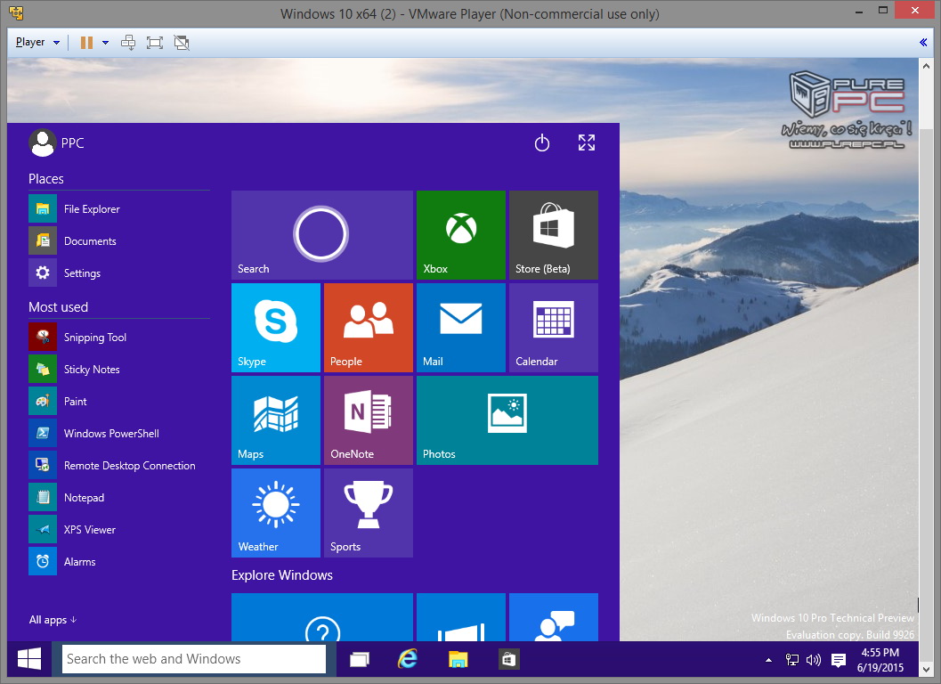Click the OneNote tile
The width and height of the screenshot is (941, 684).
coord(368,419)
